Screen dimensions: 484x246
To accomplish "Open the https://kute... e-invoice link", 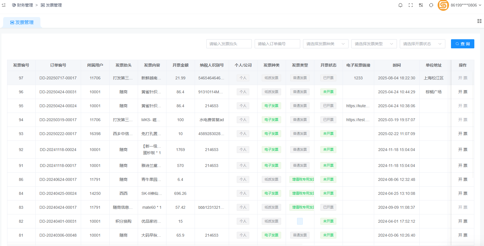I will (358, 106).
